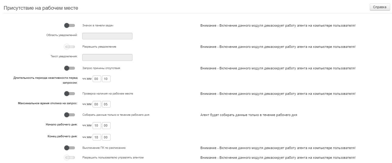
Task: Click the 'Присутствие на рабочем месте' heading
Action: [x=41, y=8]
